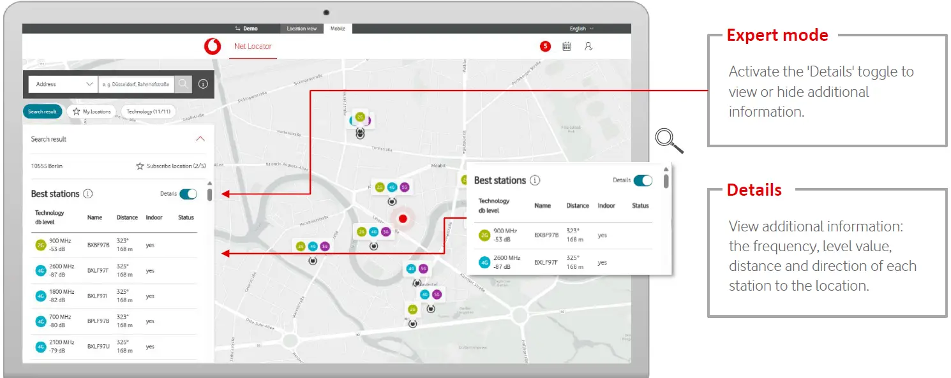
Task: Click the red location marker on map
Action: click(403, 219)
